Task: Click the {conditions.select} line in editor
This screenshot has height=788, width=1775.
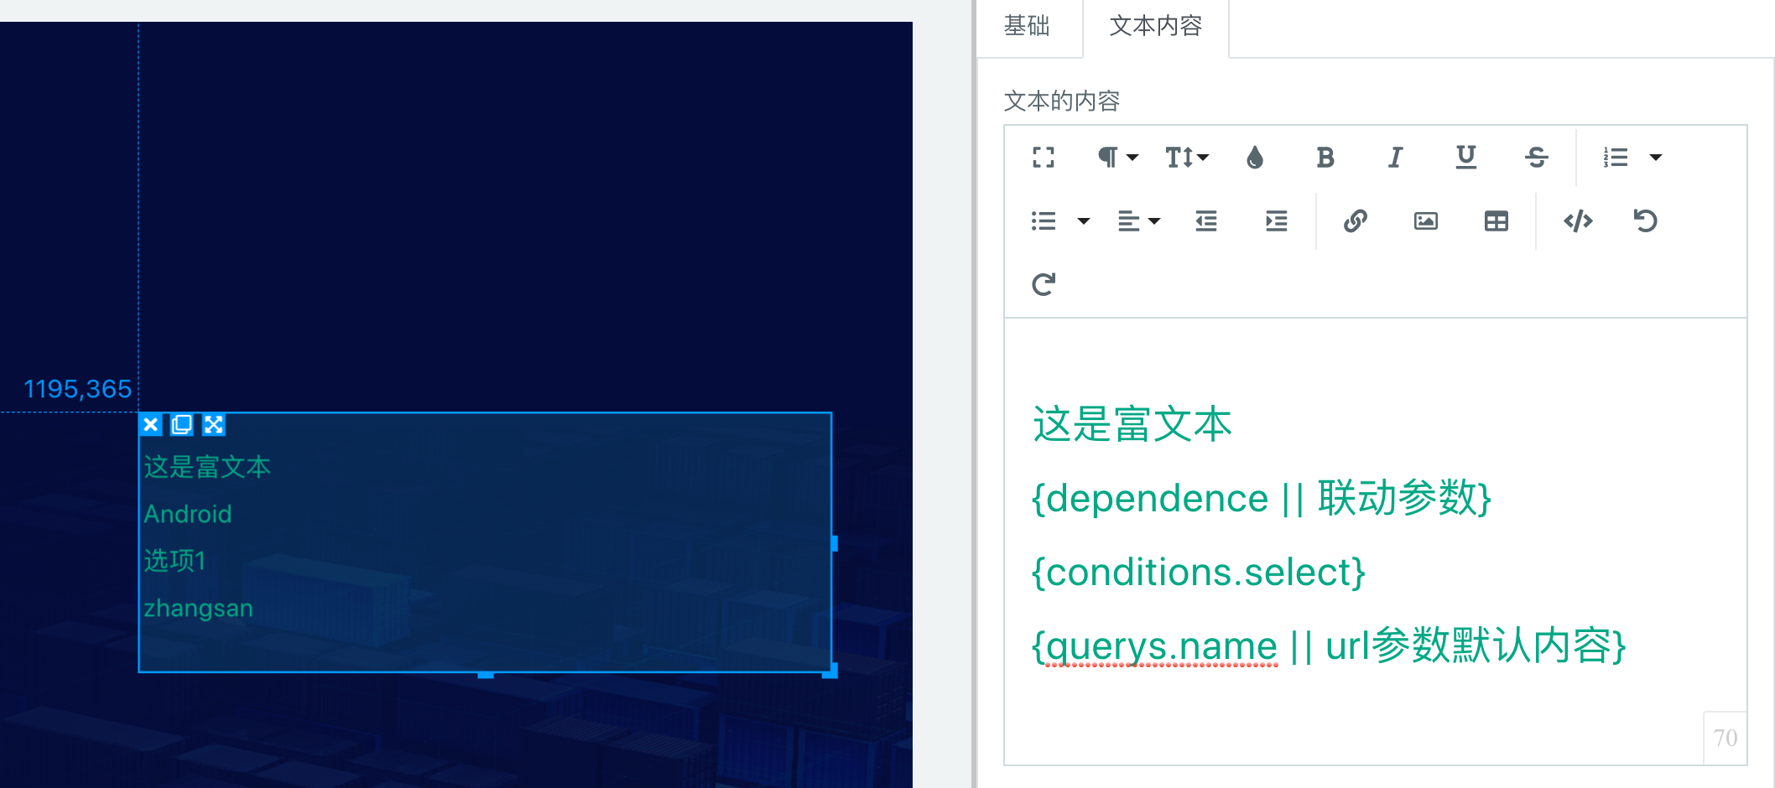Action: tap(1198, 573)
